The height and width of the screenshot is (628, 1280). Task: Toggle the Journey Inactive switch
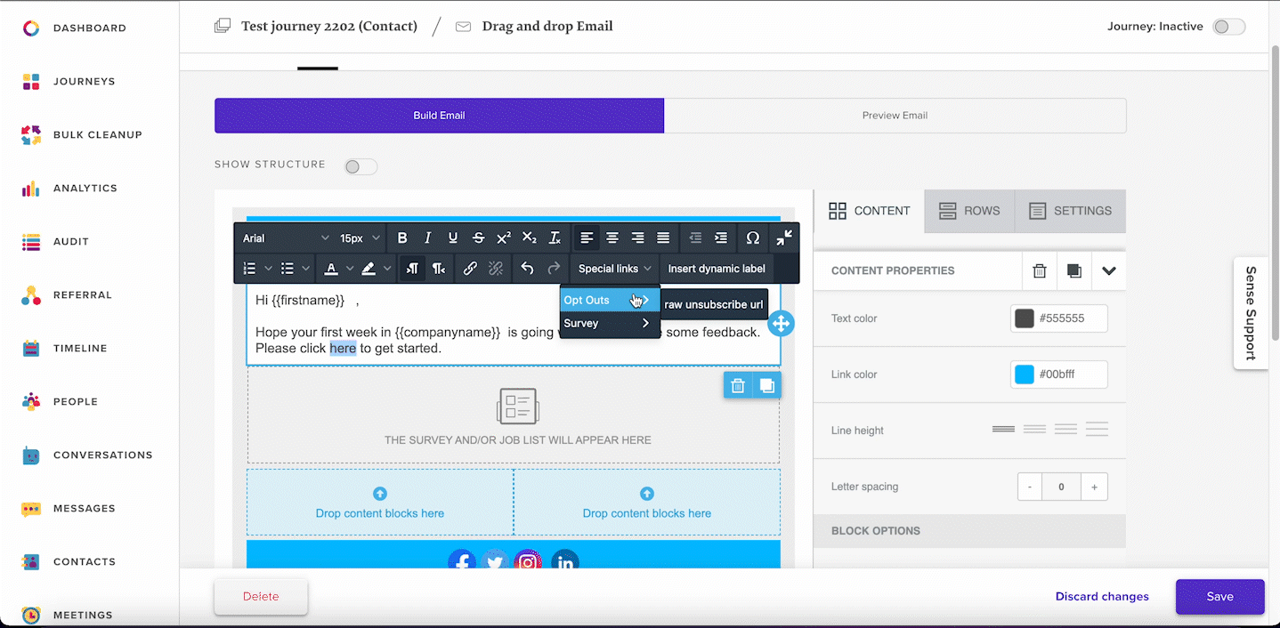click(x=1229, y=27)
